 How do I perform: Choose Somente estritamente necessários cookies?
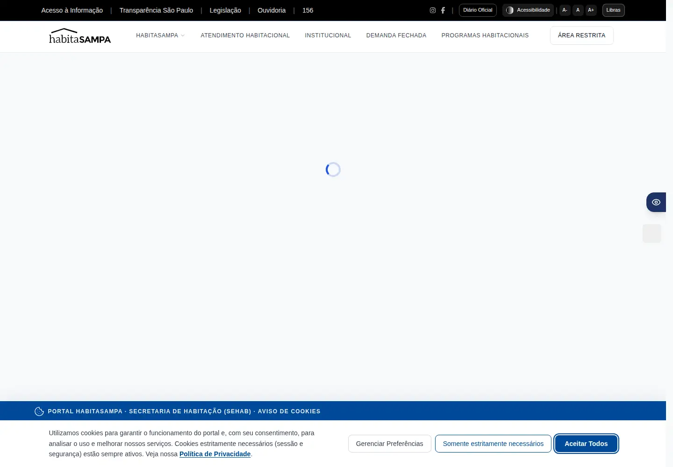coord(493,444)
